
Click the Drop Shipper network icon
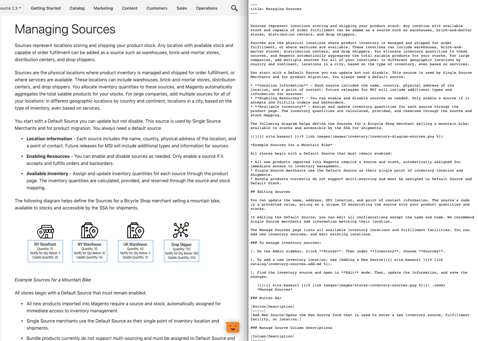click(181, 230)
